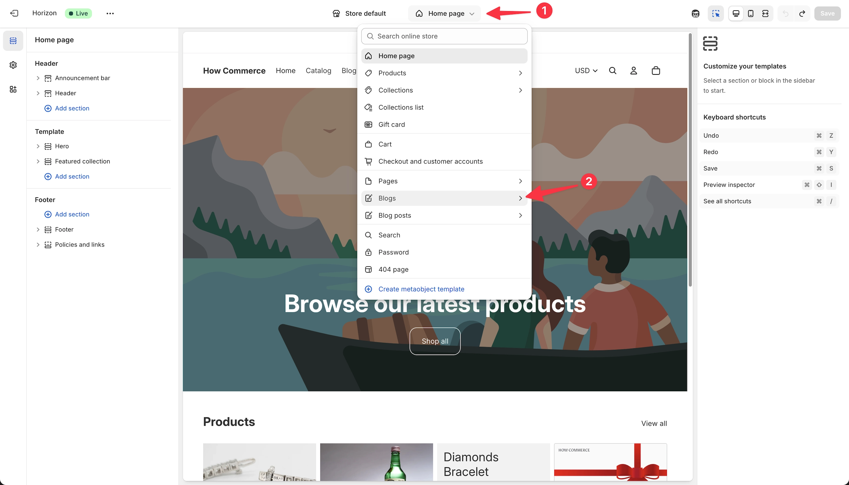The height and width of the screenshot is (485, 849).
Task: Toggle the preview inspector icon
Action: tap(716, 13)
